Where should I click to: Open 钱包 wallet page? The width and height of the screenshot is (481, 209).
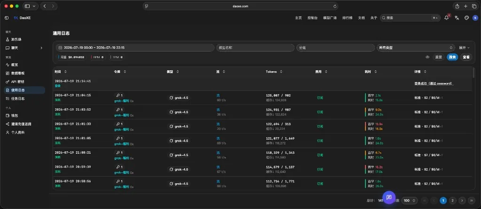15,116
